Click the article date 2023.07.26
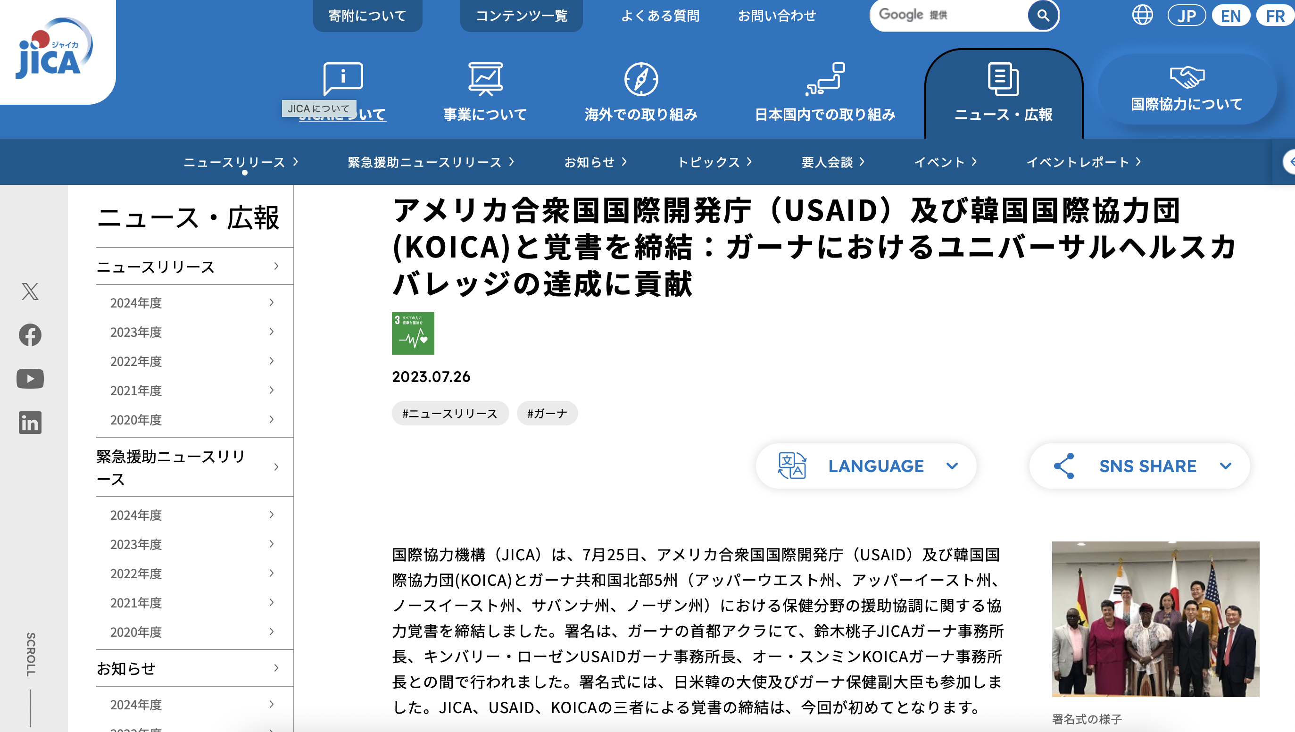Screen dimensions: 1295x732 click(x=431, y=376)
